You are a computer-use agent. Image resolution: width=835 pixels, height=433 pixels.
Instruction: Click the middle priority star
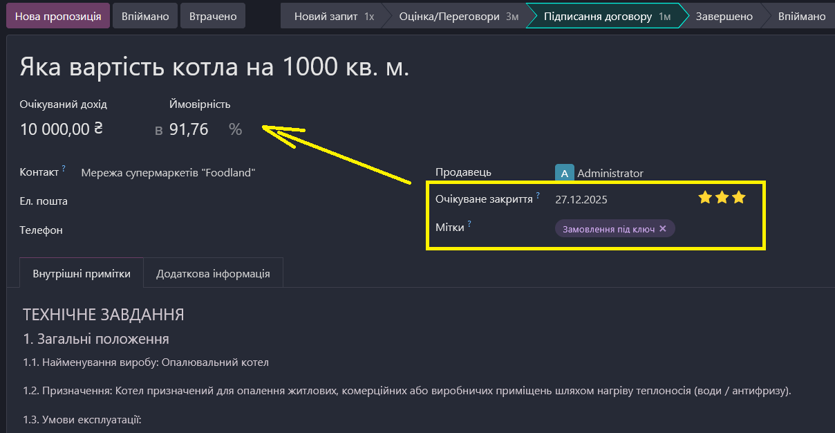click(x=722, y=197)
